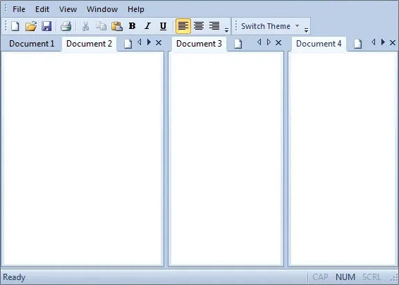Click the New document toolbar icon
Viewport: 399px width, 285px height.
(x=15, y=26)
